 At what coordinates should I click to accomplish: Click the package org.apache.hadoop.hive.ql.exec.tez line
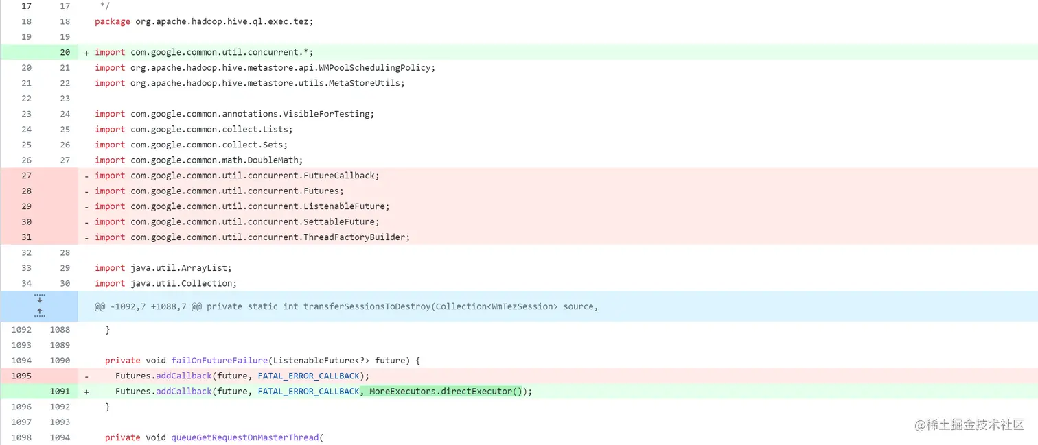point(204,21)
